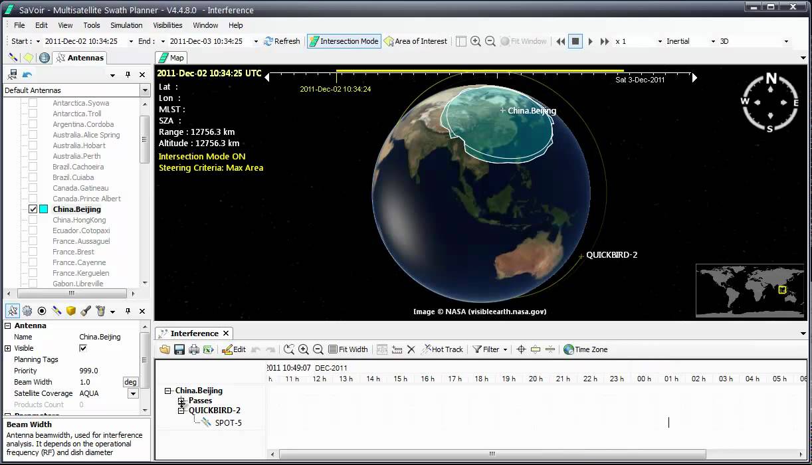812x465 pixels.
Task: Click the print icon in Interference toolbar
Action: click(x=194, y=349)
